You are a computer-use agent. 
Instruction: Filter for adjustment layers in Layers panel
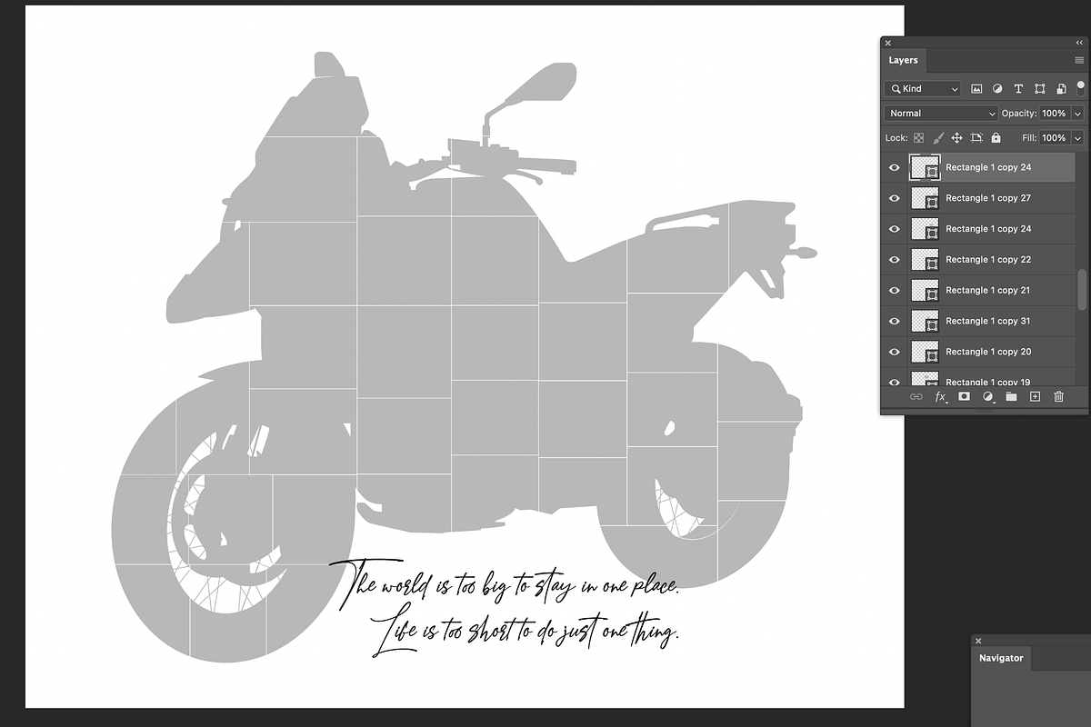[997, 88]
